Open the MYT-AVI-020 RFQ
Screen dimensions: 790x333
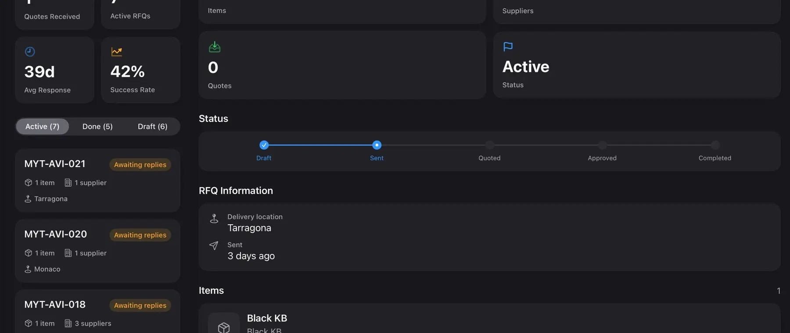point(97,251)
